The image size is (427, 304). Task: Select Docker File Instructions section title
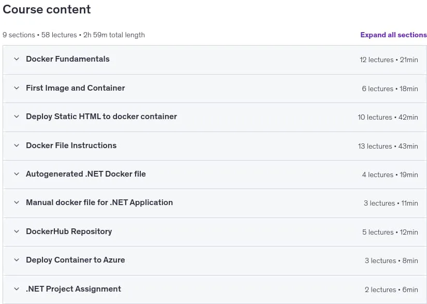(71, 145)
